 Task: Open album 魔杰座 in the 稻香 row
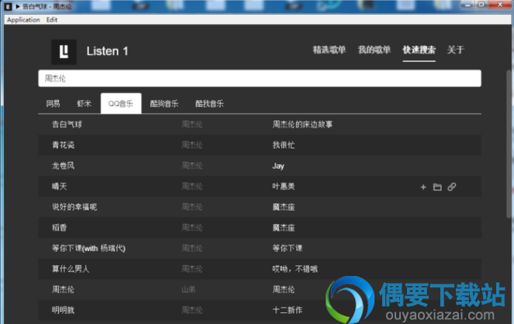pos(284,228)
